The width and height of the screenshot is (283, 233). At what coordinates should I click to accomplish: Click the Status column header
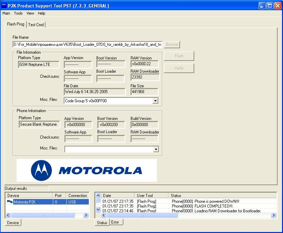[223, 196]
